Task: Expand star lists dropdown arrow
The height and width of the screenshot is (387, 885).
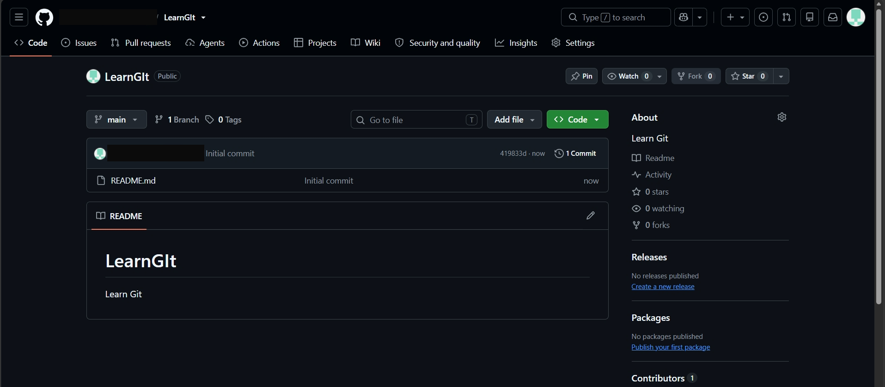Action: 781,76
